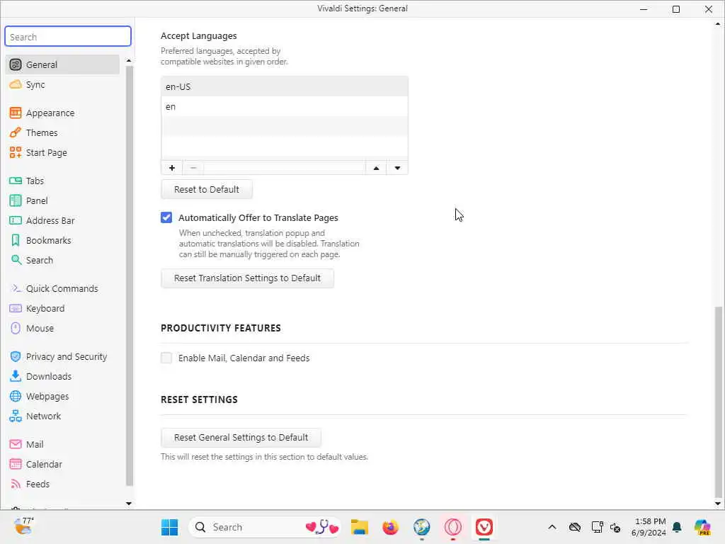Open the weather widget showing 77°

pyautogui.click(x=23, y=526)
